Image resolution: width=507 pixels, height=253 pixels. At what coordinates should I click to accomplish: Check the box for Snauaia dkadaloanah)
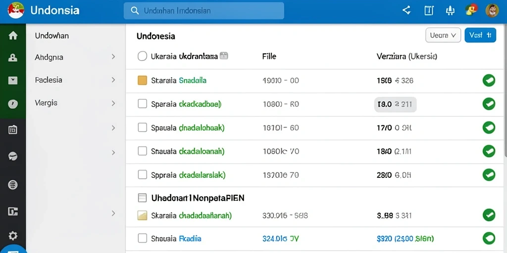click(x=142, y=151)
